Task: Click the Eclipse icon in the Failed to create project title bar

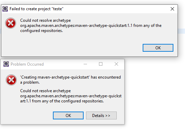Action: click(x=5, y=9)
